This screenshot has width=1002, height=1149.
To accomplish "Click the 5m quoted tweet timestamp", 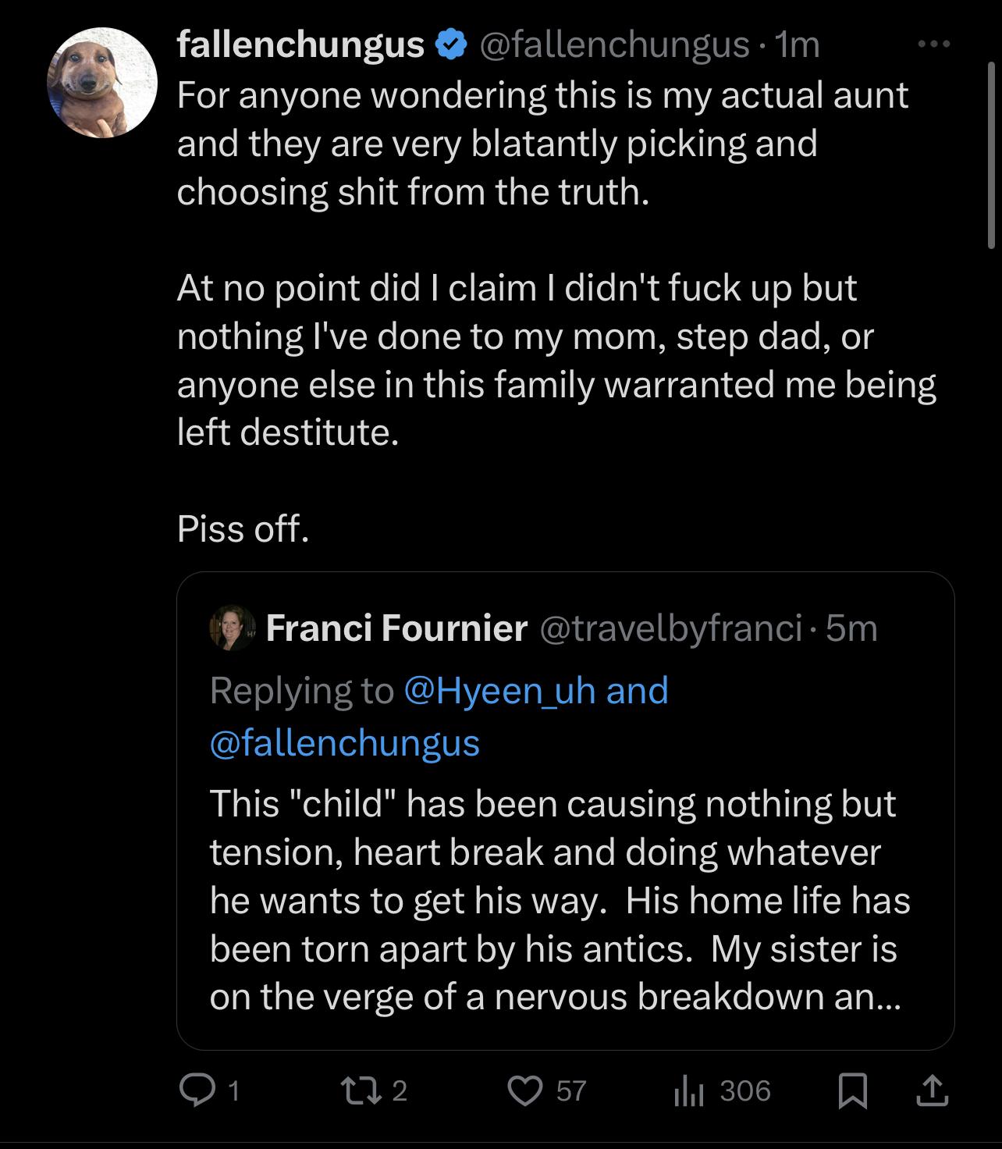I will [x=851, y=628].
